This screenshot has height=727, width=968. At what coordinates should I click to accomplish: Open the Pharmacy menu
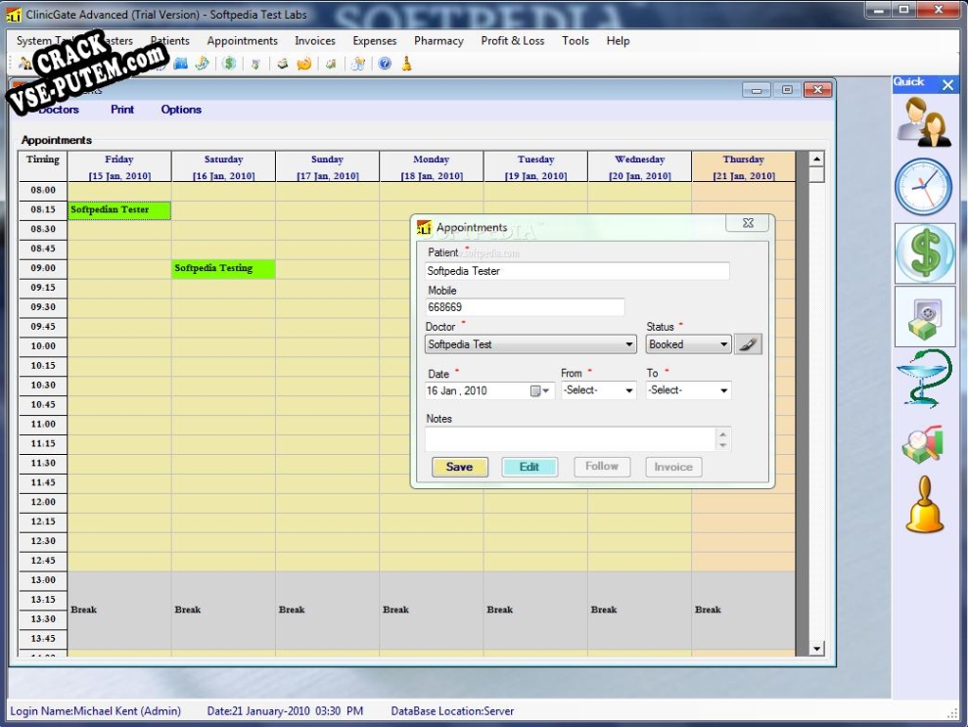click(x=438, y=41)
